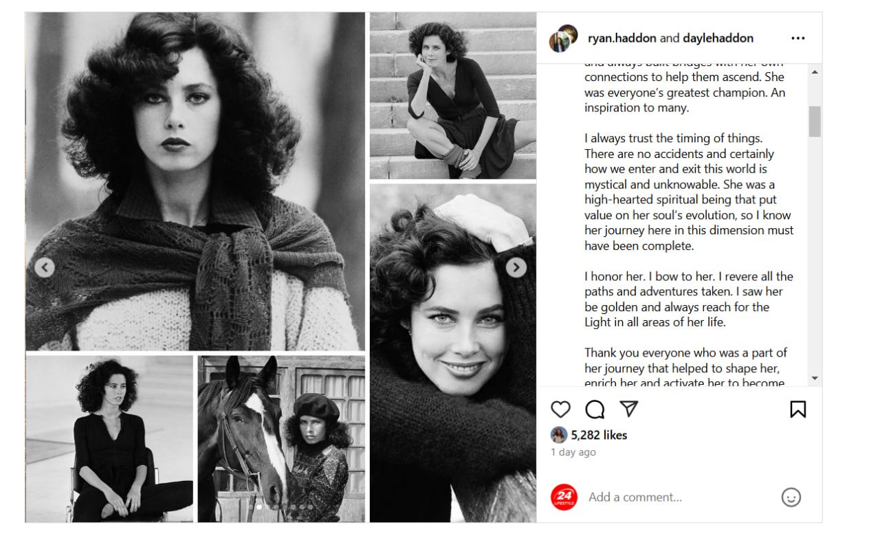Open comments via the speech bubble icon

595,409
